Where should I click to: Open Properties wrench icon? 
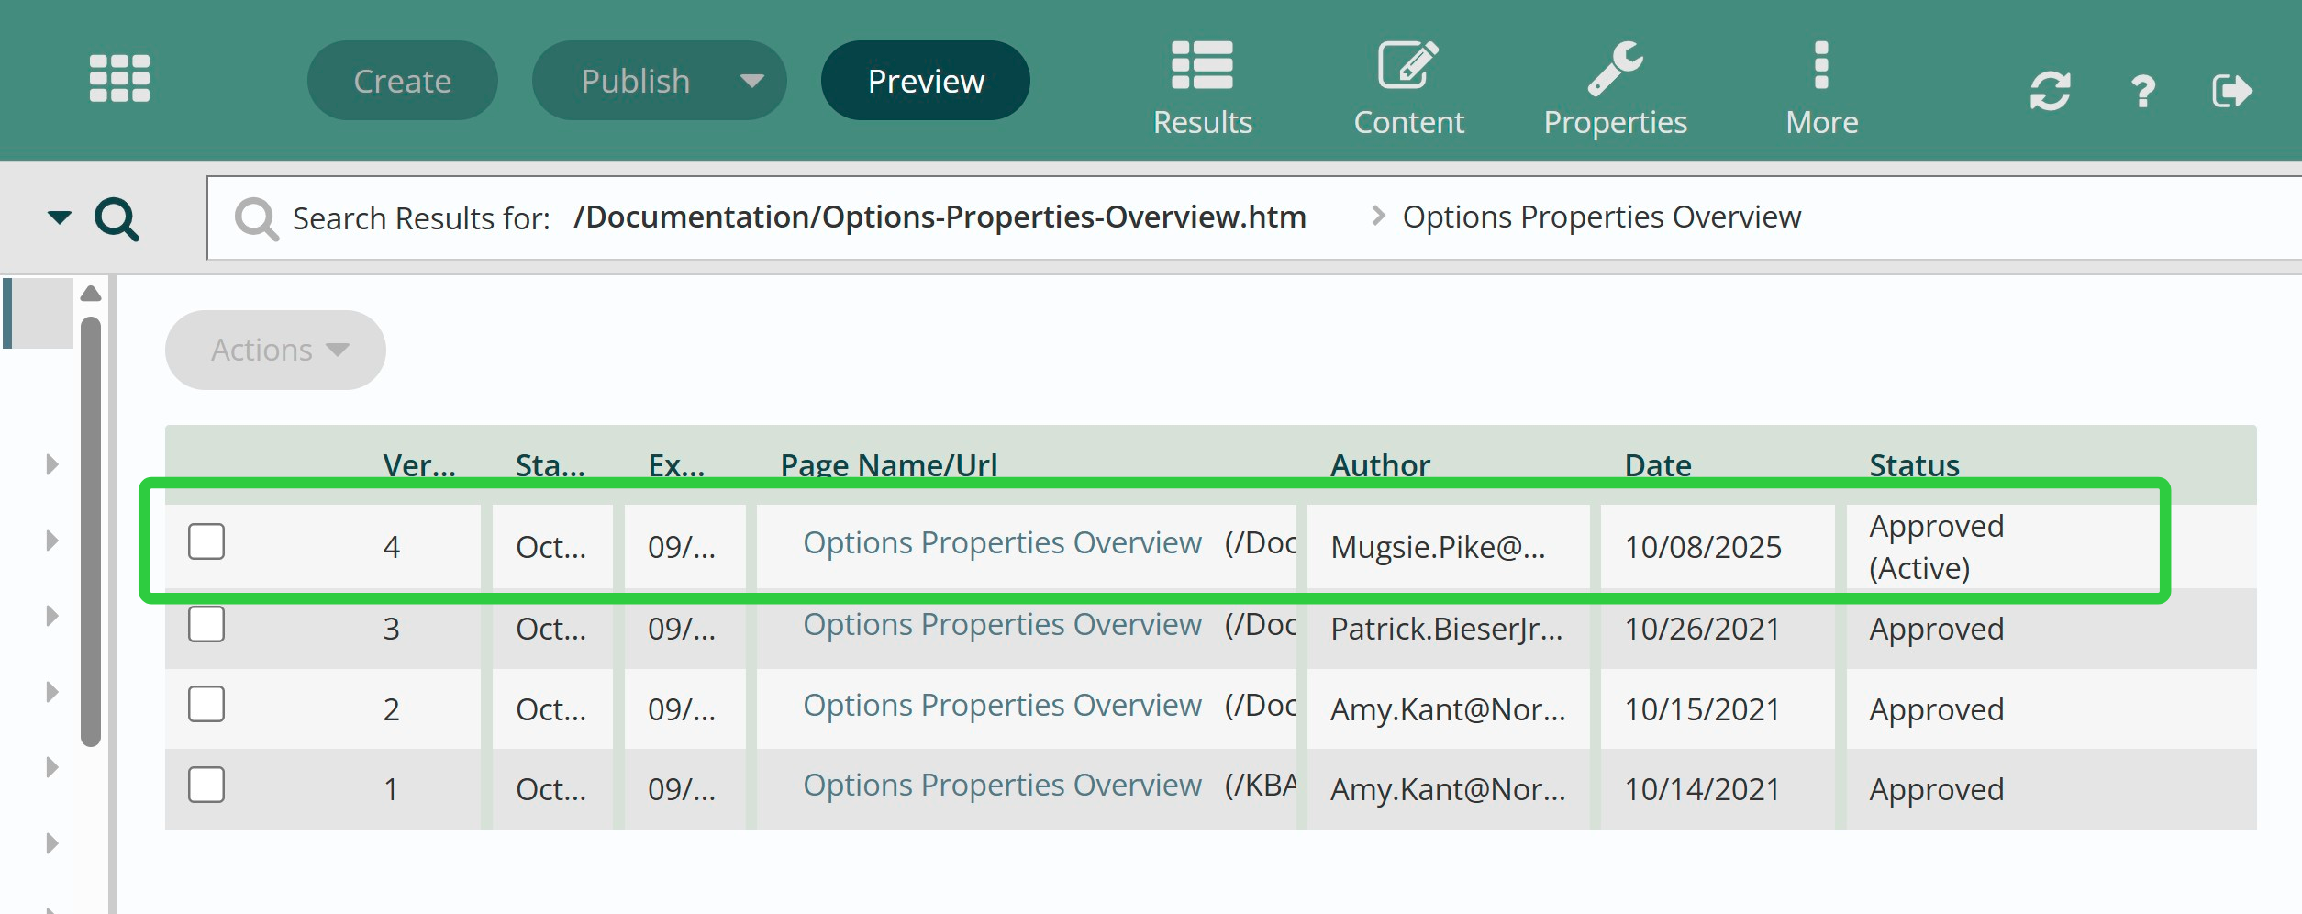(1615, 88)
